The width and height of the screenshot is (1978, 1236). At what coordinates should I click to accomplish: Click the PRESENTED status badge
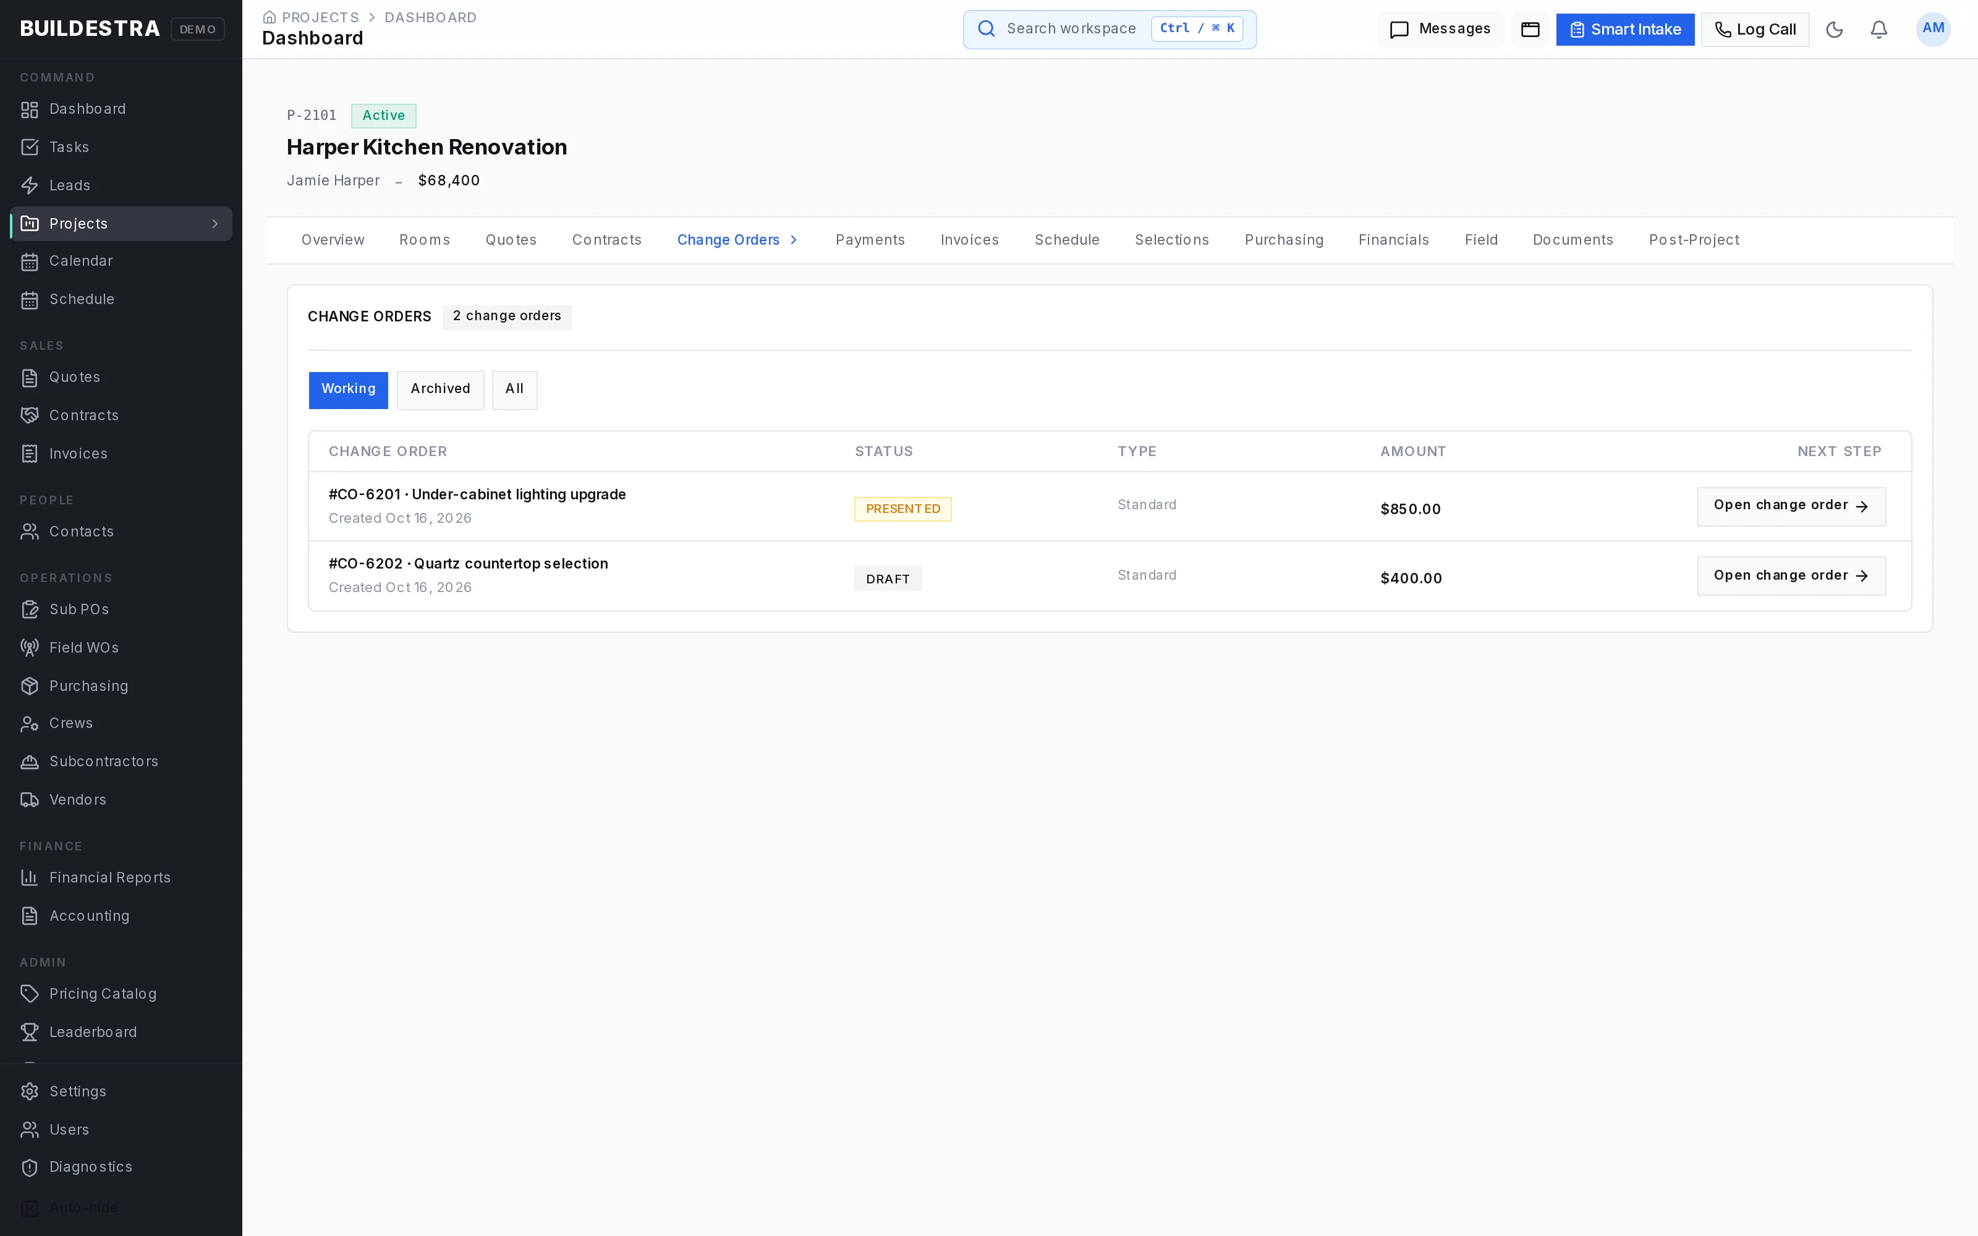(902, 509)
